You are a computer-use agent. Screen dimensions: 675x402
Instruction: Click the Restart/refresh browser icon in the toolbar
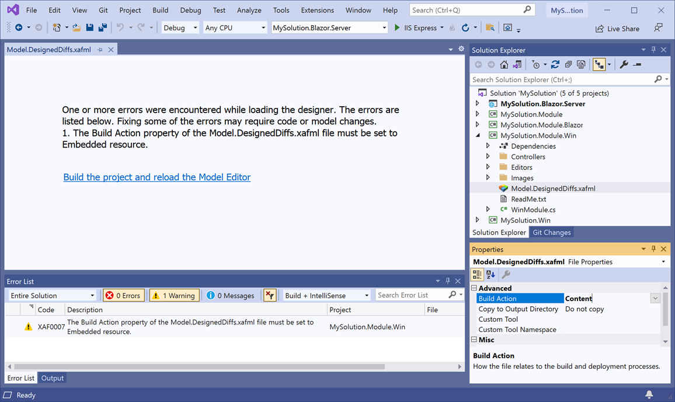(465, 28)
